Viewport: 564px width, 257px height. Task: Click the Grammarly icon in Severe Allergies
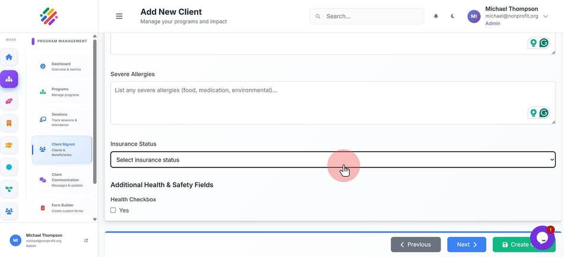pyautogui.click(x=544, y=113)
